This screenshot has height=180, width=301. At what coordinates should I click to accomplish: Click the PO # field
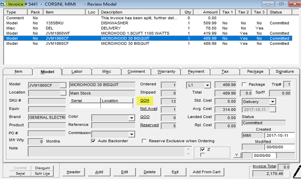click(x=47, y=134)
